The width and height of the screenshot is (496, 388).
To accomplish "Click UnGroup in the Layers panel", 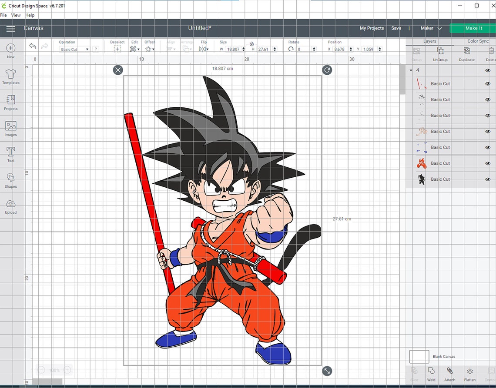I will tap(440, 54).
